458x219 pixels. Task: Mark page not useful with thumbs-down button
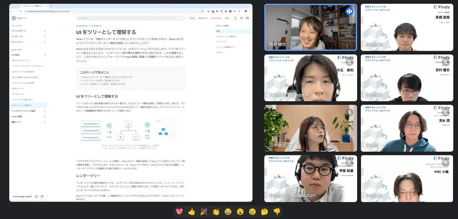coord(42,197)
